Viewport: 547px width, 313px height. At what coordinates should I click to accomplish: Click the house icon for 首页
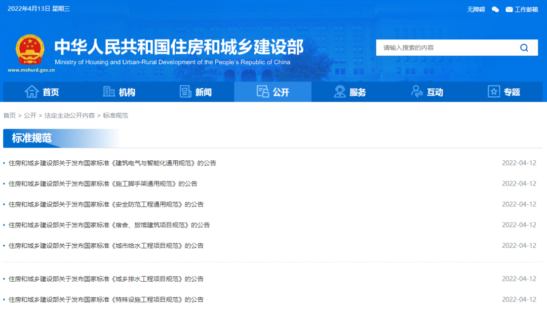(32, 92)
